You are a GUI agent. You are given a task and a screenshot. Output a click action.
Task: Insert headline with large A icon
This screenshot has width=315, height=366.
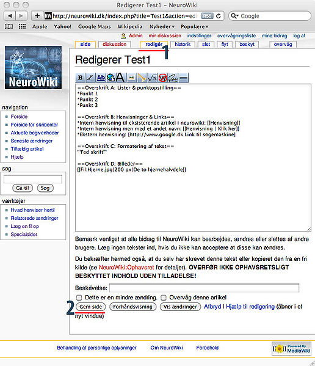tap(120, 78)
